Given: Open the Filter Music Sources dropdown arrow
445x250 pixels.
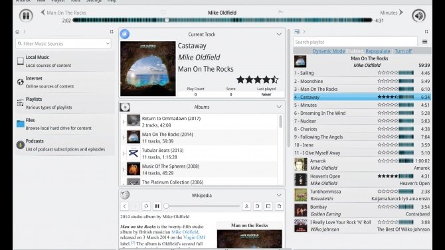Looking at the screenshot, I should (x=108, y=44).
